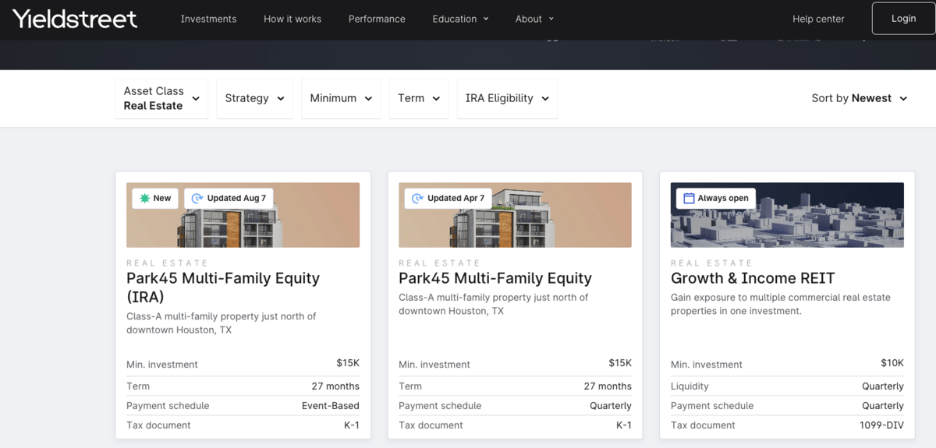The width and height of the screenshot is (936, 448).
Task: Click the Always open badge
Action: [715, 199]
